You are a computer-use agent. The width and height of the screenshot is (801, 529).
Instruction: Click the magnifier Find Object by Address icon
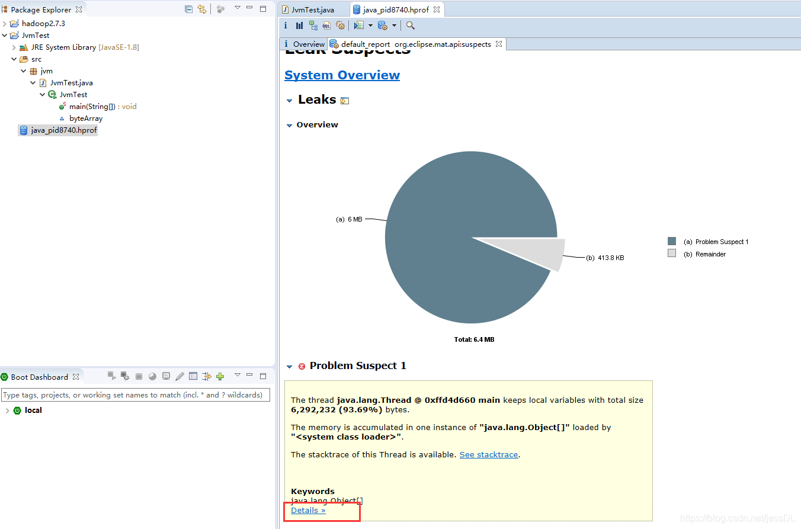click(411, 25)
